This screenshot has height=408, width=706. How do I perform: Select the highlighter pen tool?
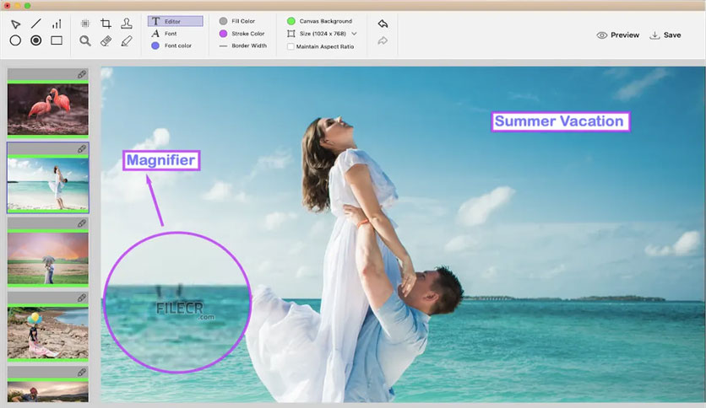click(127, 41)
